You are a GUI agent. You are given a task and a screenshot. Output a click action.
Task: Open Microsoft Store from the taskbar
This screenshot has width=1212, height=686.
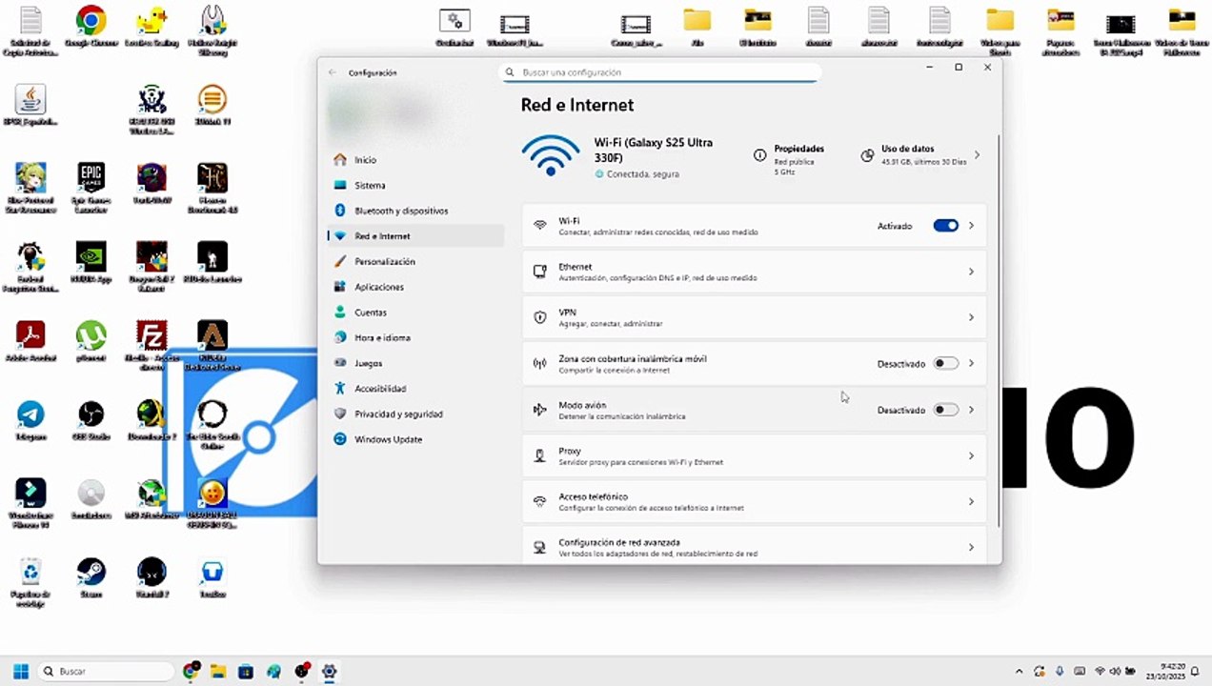(x=246, y=671)
